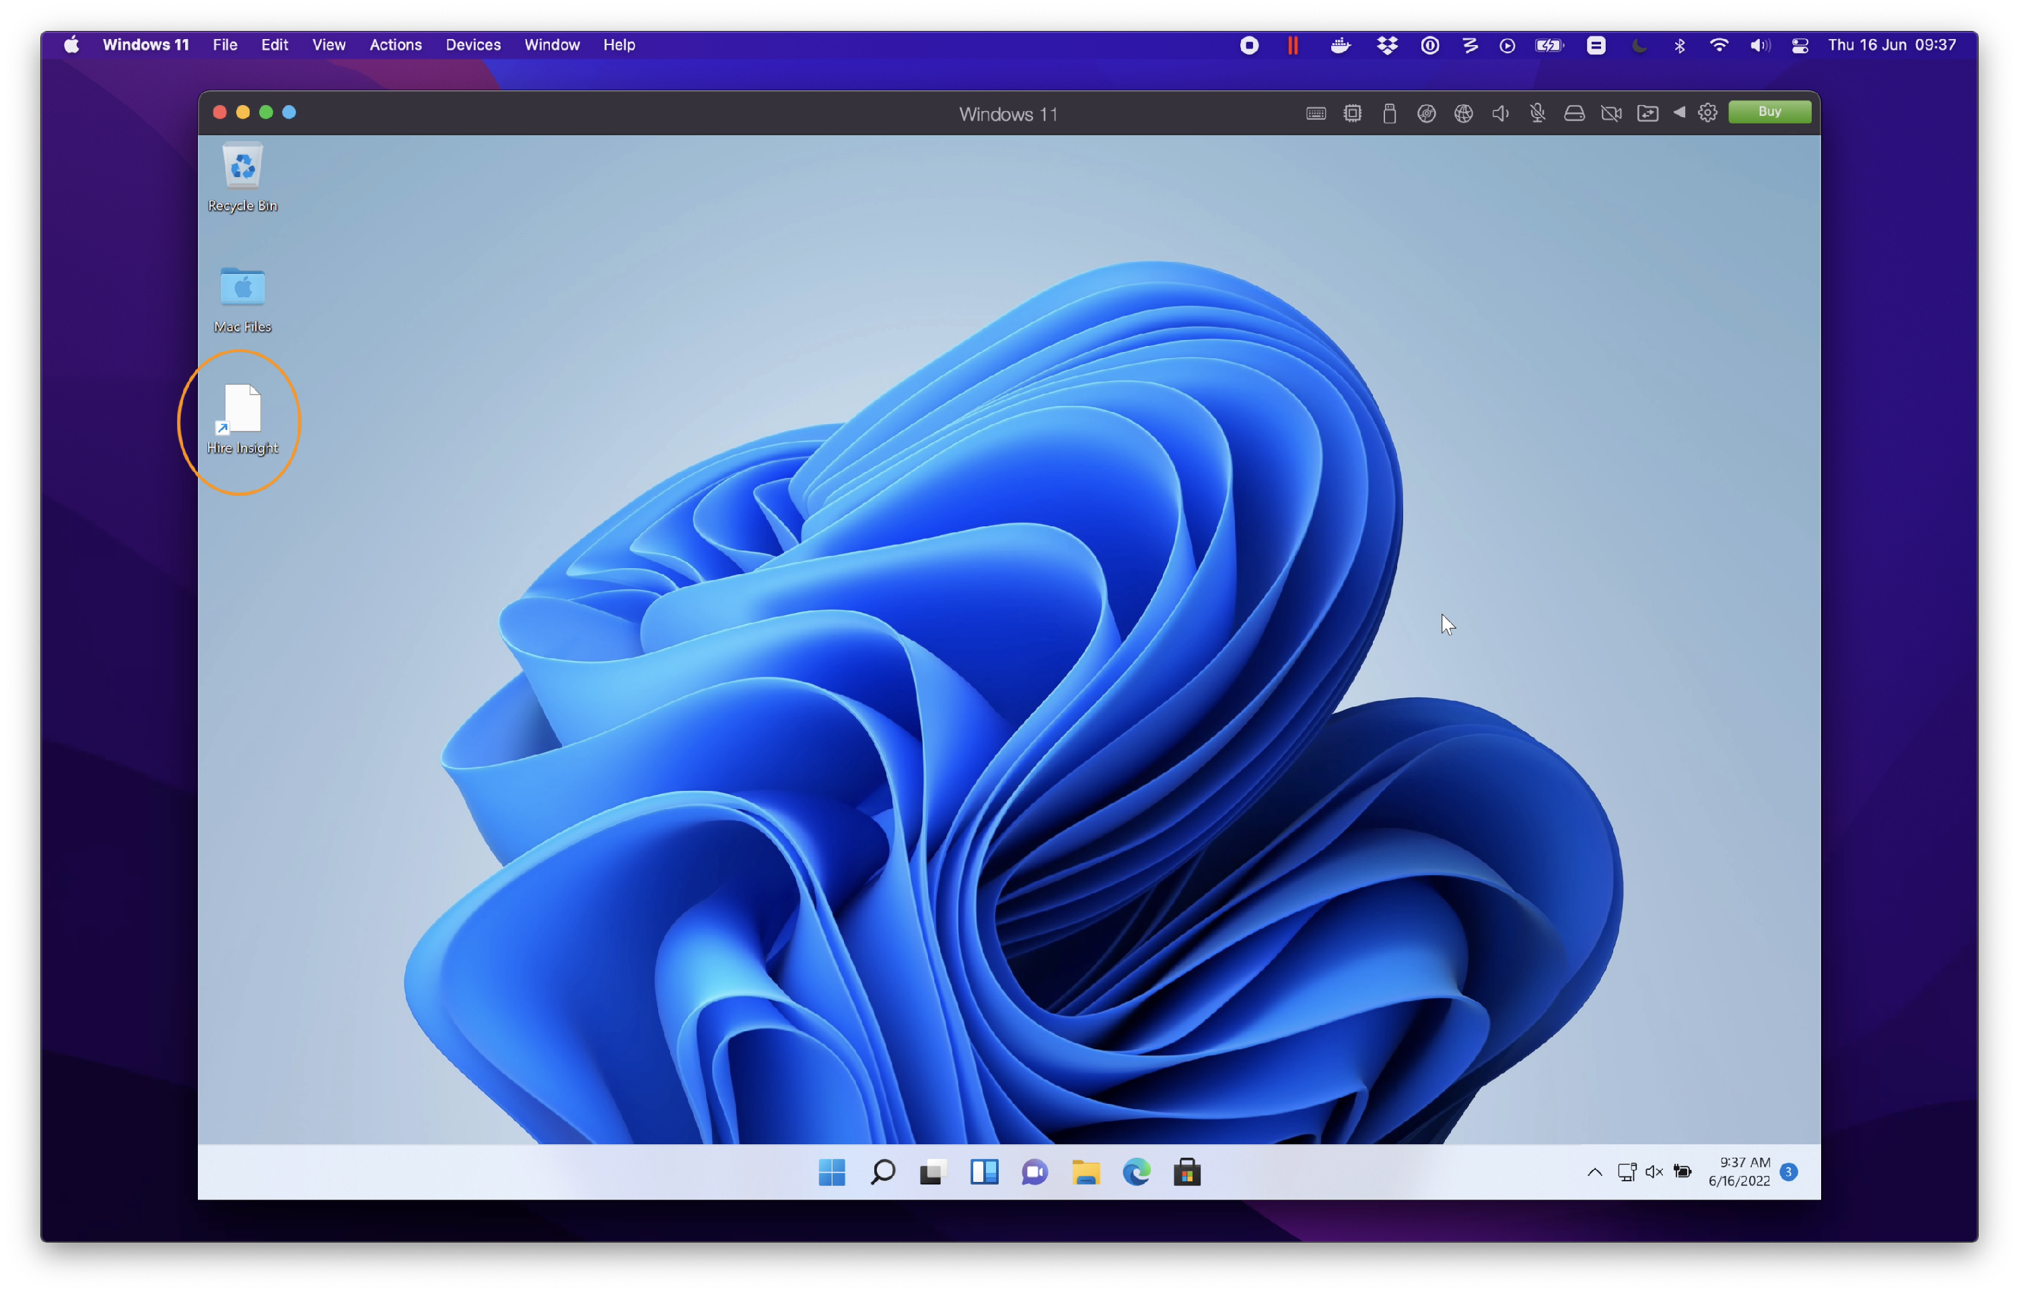Screen dimensions: 2019x1293
Task: Open the battery charging status menu
Action: (1549, 44)
